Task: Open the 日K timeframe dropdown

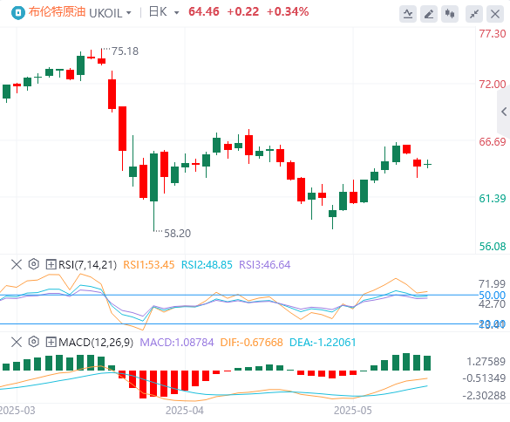Action: (x=177, y=13)
